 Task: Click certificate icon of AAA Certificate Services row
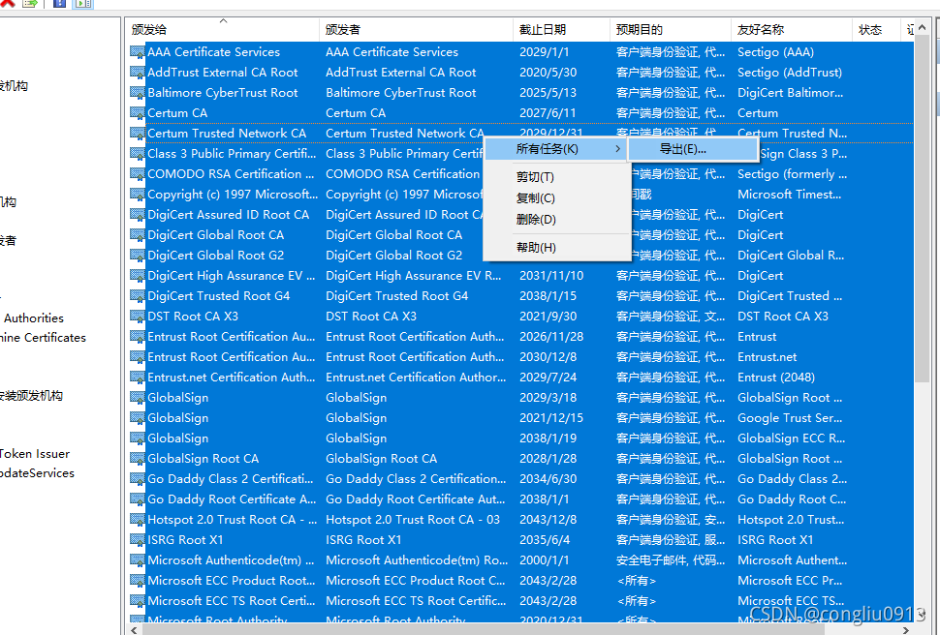[x=138, y=52]
